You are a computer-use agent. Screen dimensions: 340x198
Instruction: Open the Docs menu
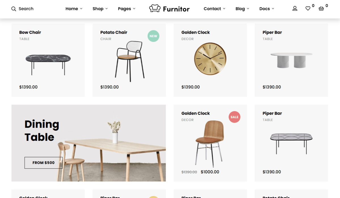267,9
